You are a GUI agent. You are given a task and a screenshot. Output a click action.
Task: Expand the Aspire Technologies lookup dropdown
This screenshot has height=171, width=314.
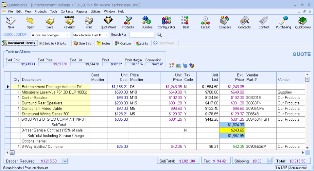68,35
